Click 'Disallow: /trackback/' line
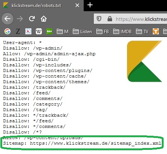The height and width of the screenshot is (154, 167). 34,87
